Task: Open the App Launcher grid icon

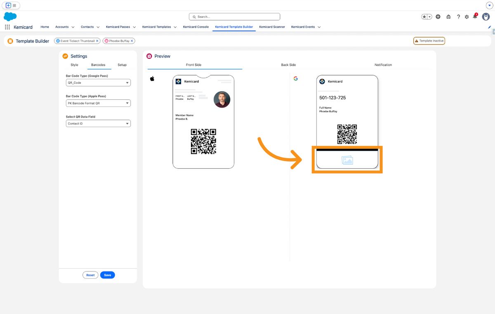Action: click(7, 27)
